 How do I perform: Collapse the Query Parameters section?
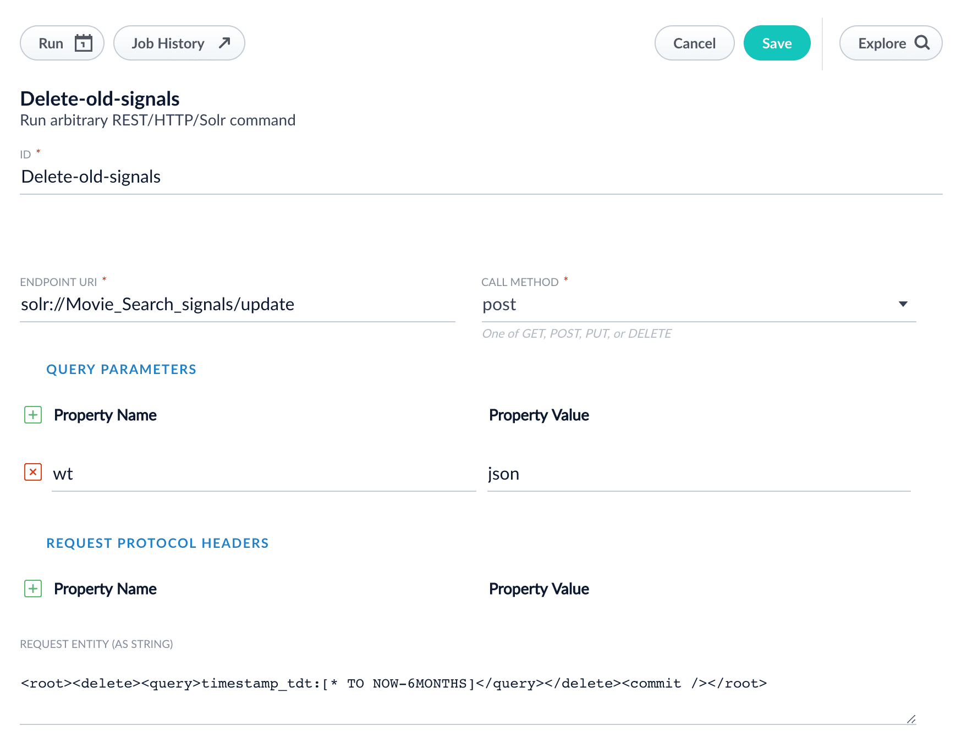pos(121,370)
